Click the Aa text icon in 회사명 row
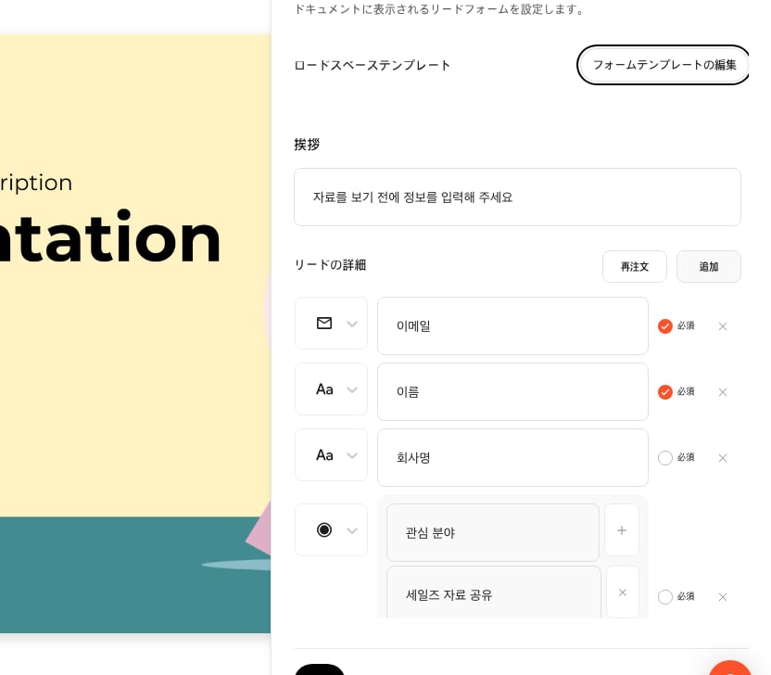Image resolution: width=771 pixels, height=675 pixels. click(x=324, y=455)
